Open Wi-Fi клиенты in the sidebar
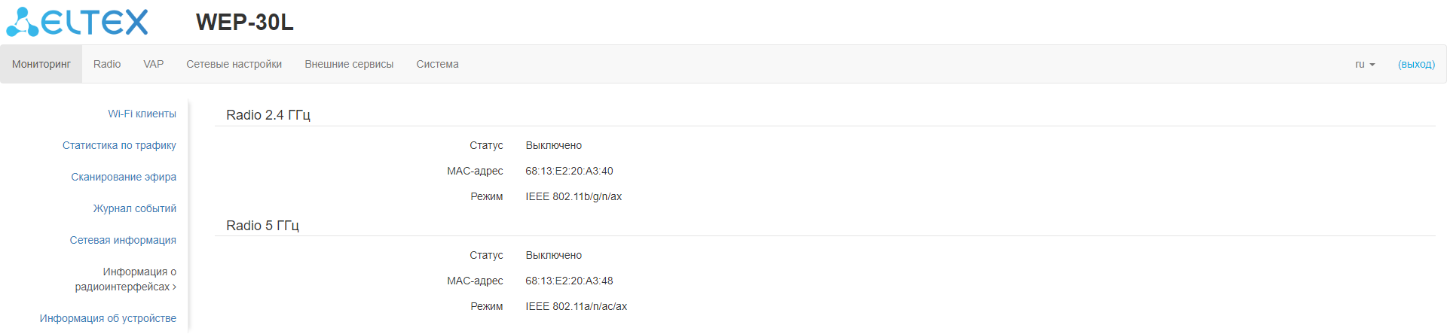1447x334 pixels. 142,114
